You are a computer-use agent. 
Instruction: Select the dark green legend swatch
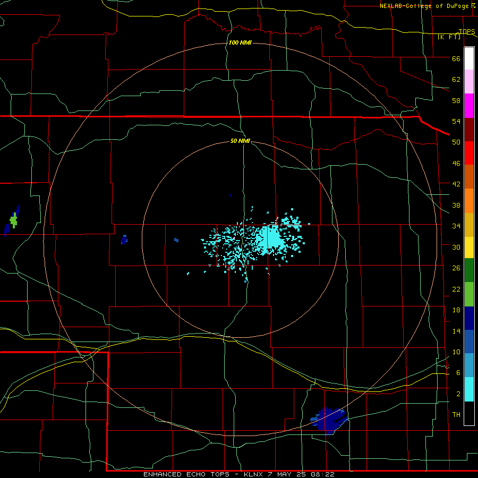469,270
